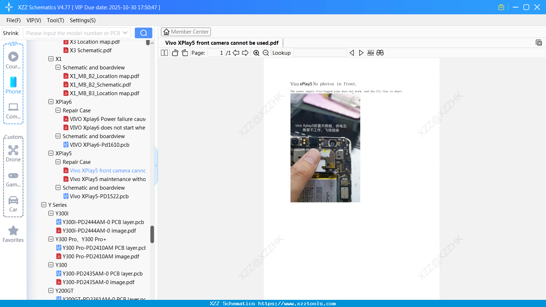Zoom out of the PDF document
546x307 pixels.
pyautogui.click(x=266, y=53)
